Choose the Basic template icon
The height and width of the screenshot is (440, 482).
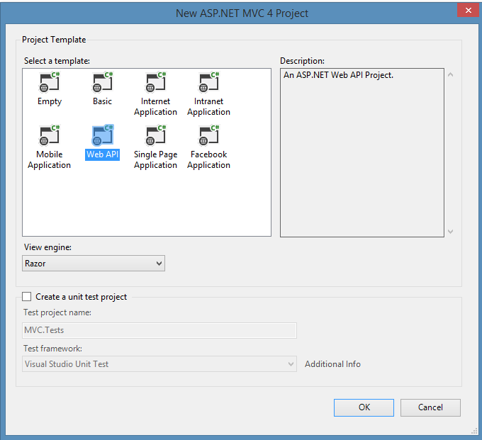point(102,83)
